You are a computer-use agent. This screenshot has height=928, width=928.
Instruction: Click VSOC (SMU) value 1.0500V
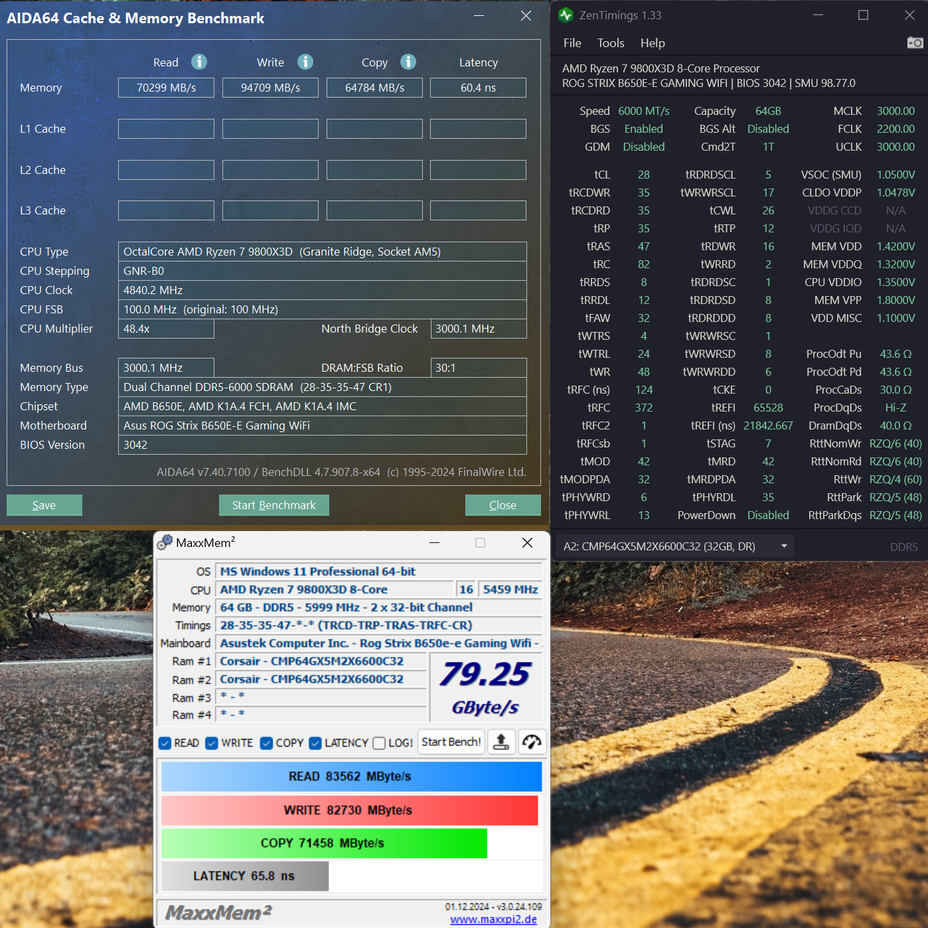(895, 175)
